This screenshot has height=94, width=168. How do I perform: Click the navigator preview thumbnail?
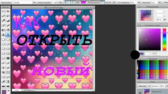(x=146, y=15)
